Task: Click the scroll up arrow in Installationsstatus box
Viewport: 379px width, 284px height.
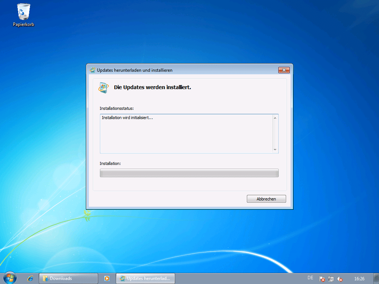Action: [275, 118]
